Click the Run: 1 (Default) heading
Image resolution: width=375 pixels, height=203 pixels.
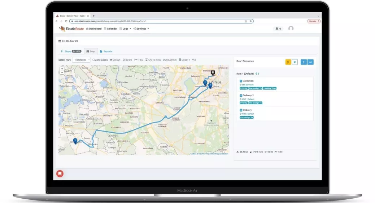coord(245,74)
